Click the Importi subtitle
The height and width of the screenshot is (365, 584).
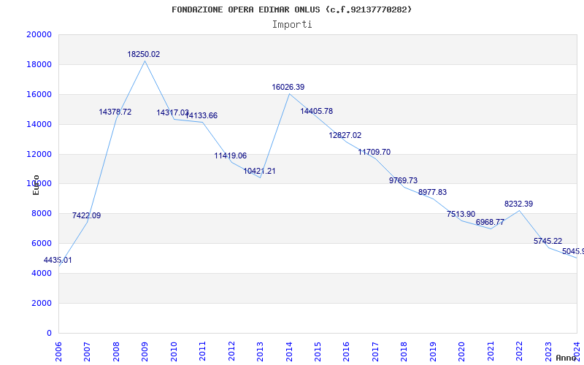point(292,24)
